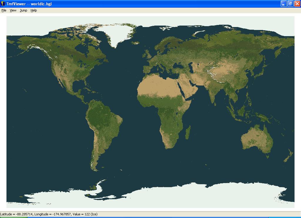The height and width of the screenshot is (218, 301).
Task: Click on Australia on the map
Action: pyautogui.click(x=257, y=139)
